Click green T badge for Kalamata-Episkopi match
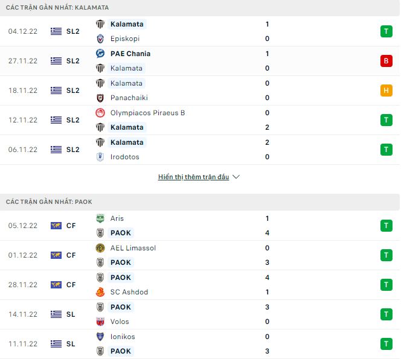 coord(386,31)
